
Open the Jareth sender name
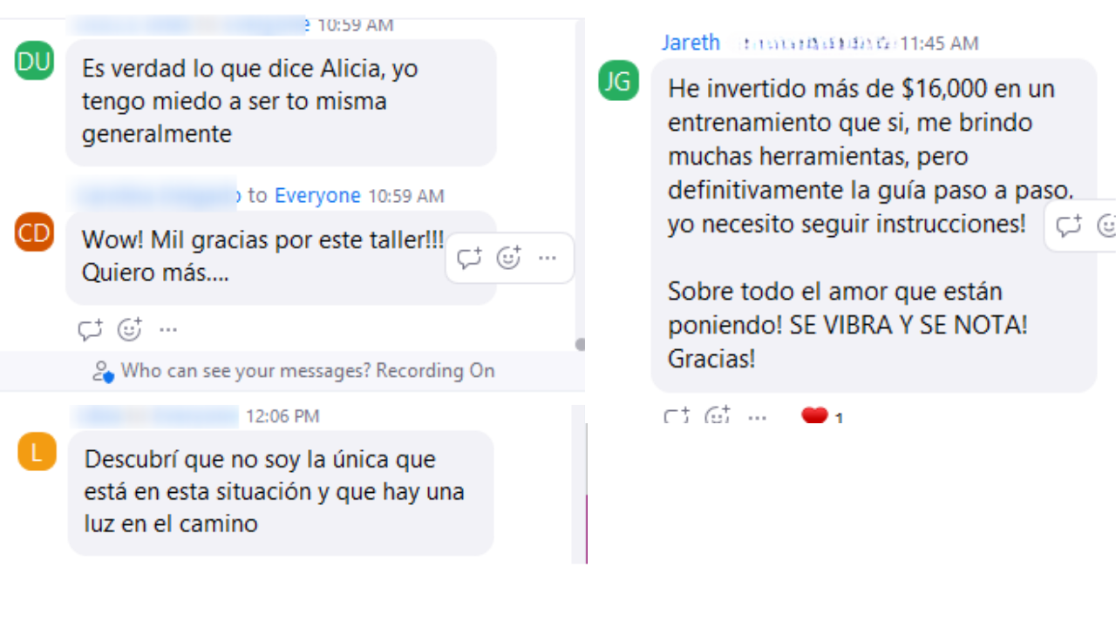(x=691, y=43)
